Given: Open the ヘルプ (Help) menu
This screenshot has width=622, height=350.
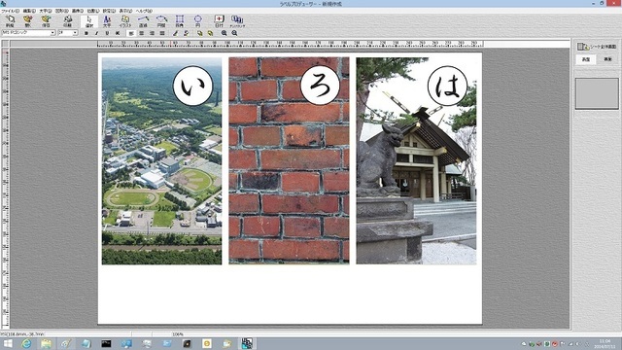Looking at the screenshot, I should click(x=144, y=11).
